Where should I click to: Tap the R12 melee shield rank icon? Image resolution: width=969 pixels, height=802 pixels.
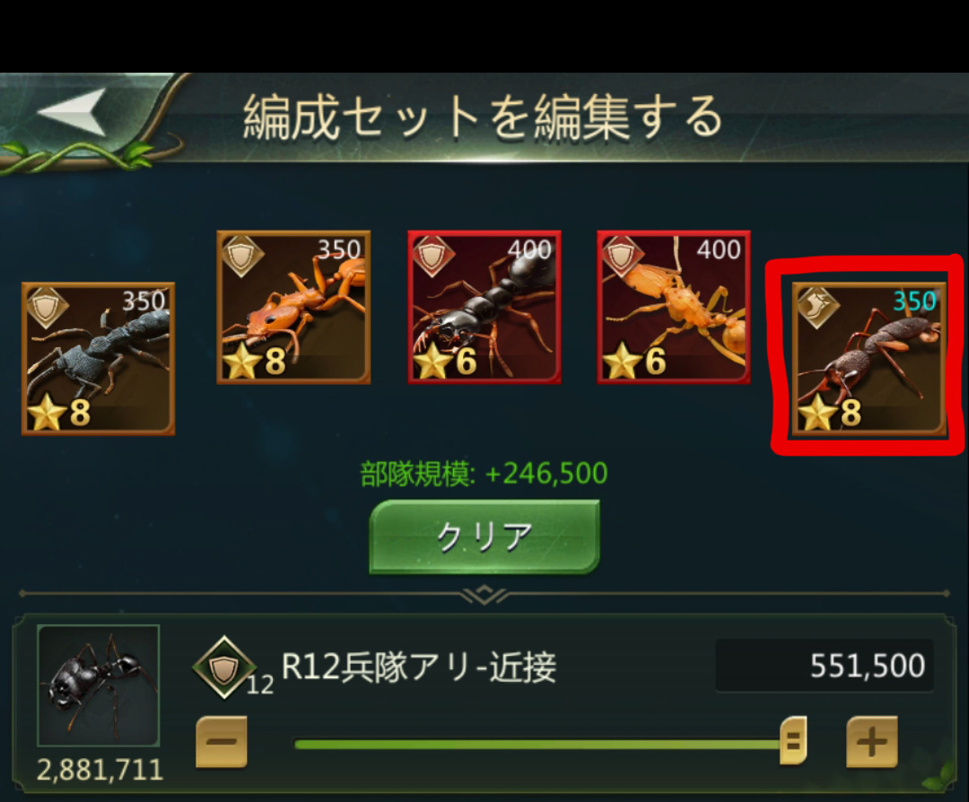click(224, 667)
